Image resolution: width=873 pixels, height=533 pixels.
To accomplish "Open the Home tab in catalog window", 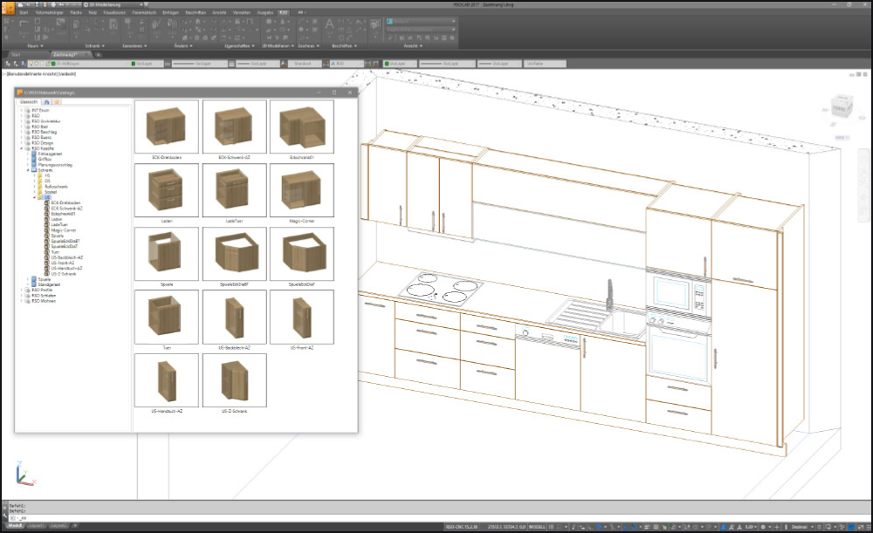I will click(x=45, y=102).
